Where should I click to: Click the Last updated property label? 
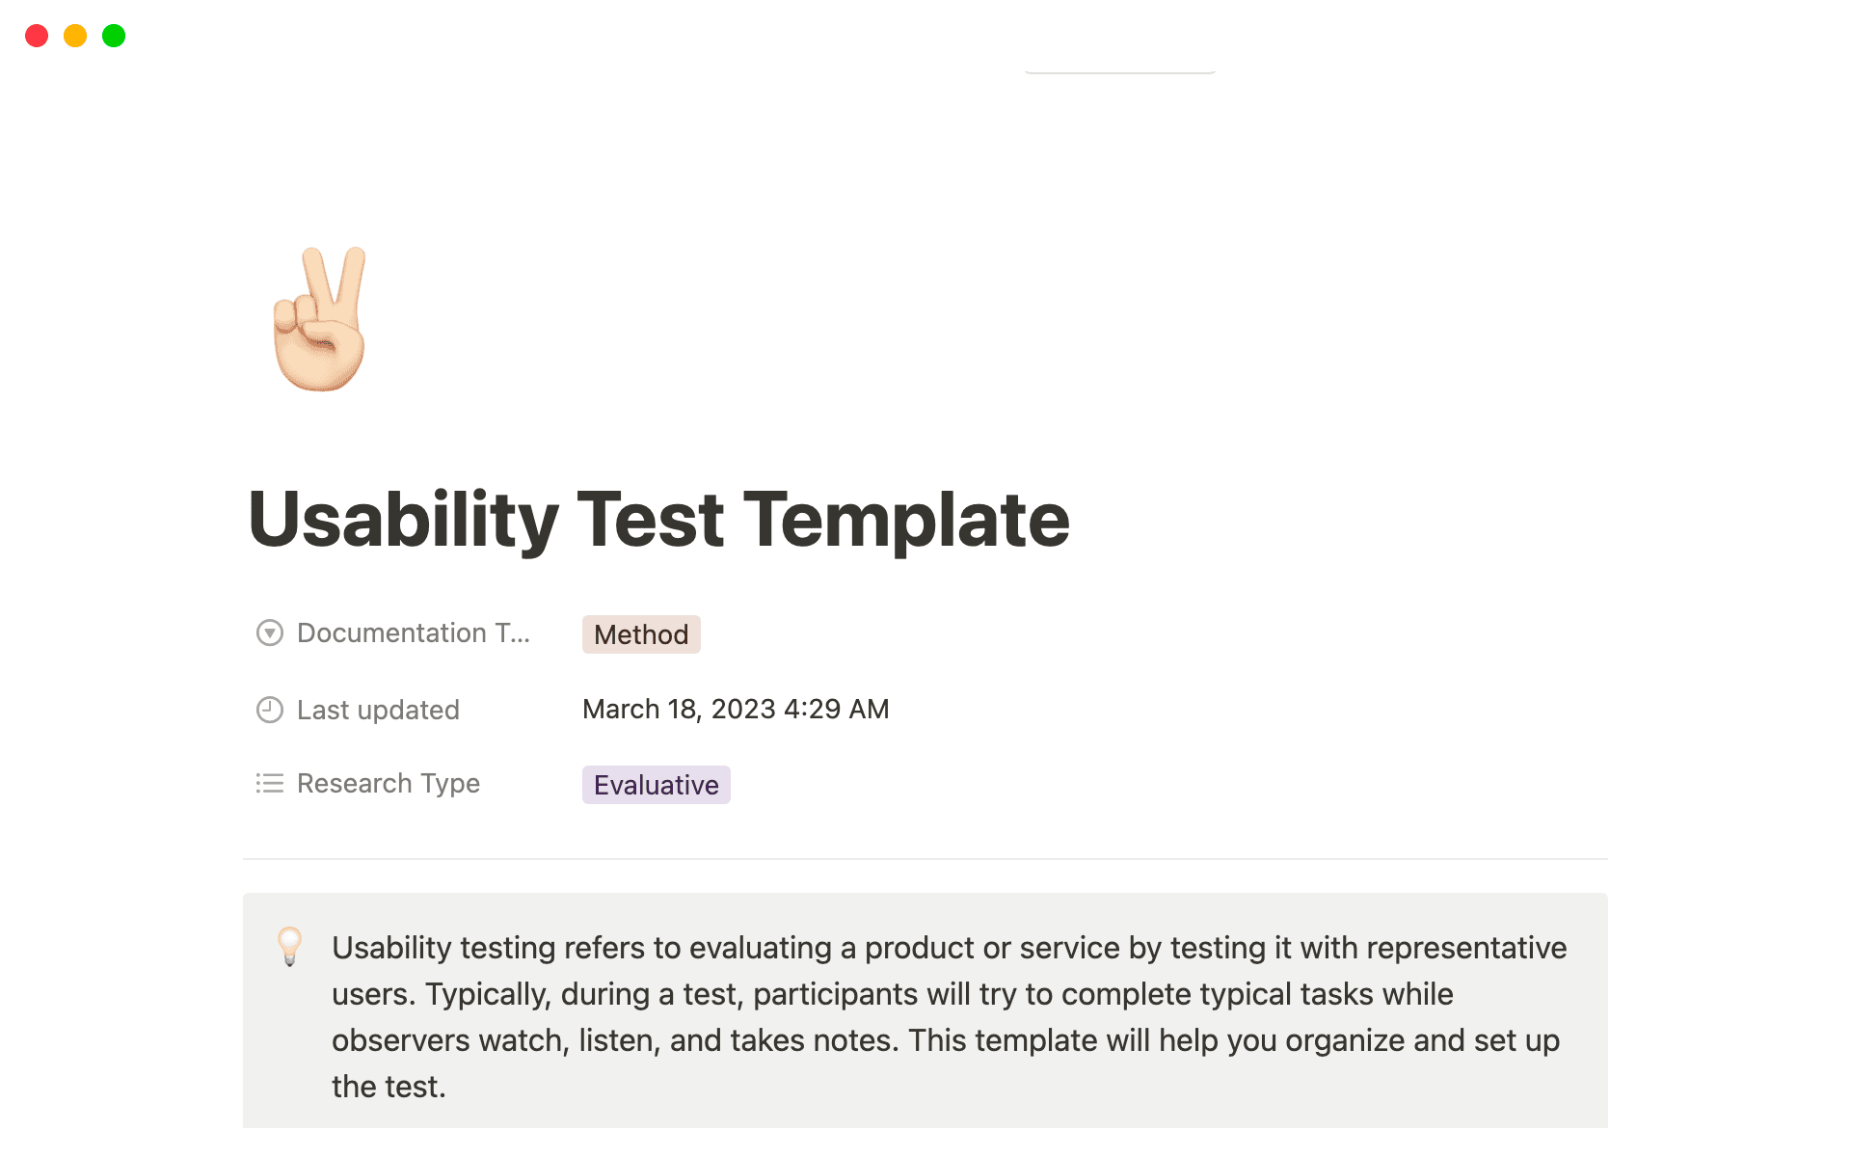(x=378, y=710)
